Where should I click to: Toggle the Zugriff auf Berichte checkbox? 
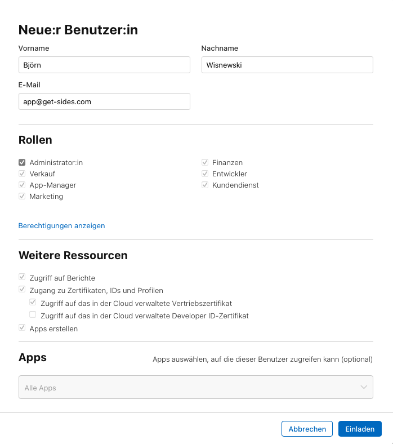(x=22, y=277)
